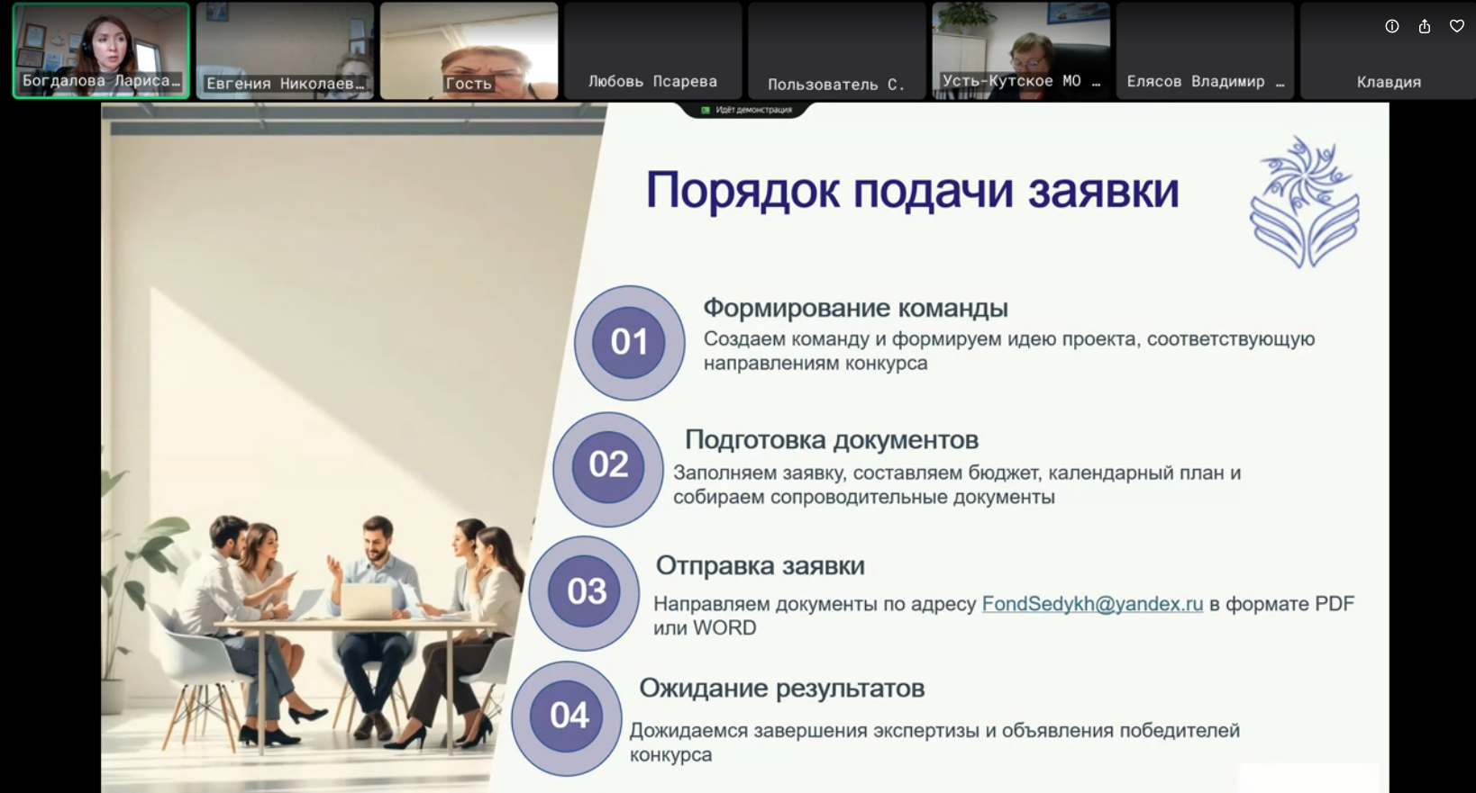The height and width of the screenshot is (793, 1476).
Task: Select Богдалова Лариса's video tile
Action: tap(101, 50)
